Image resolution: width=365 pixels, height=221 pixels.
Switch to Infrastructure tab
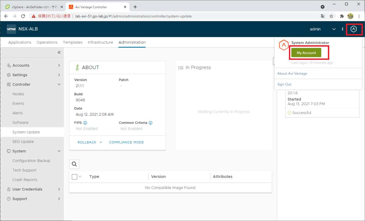tap(100, 42)
